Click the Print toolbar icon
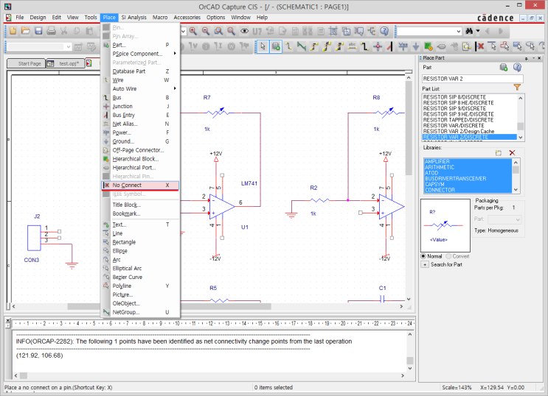Image resolution: width=548 pixels, height=396 pixels. click(x=51, y=31)
